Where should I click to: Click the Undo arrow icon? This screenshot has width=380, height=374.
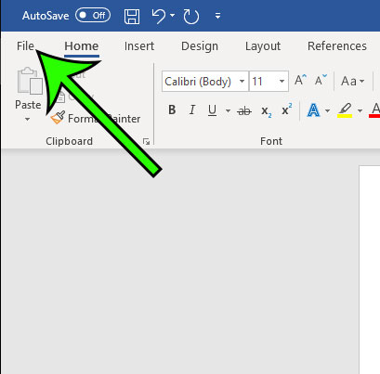coord(159,16)
